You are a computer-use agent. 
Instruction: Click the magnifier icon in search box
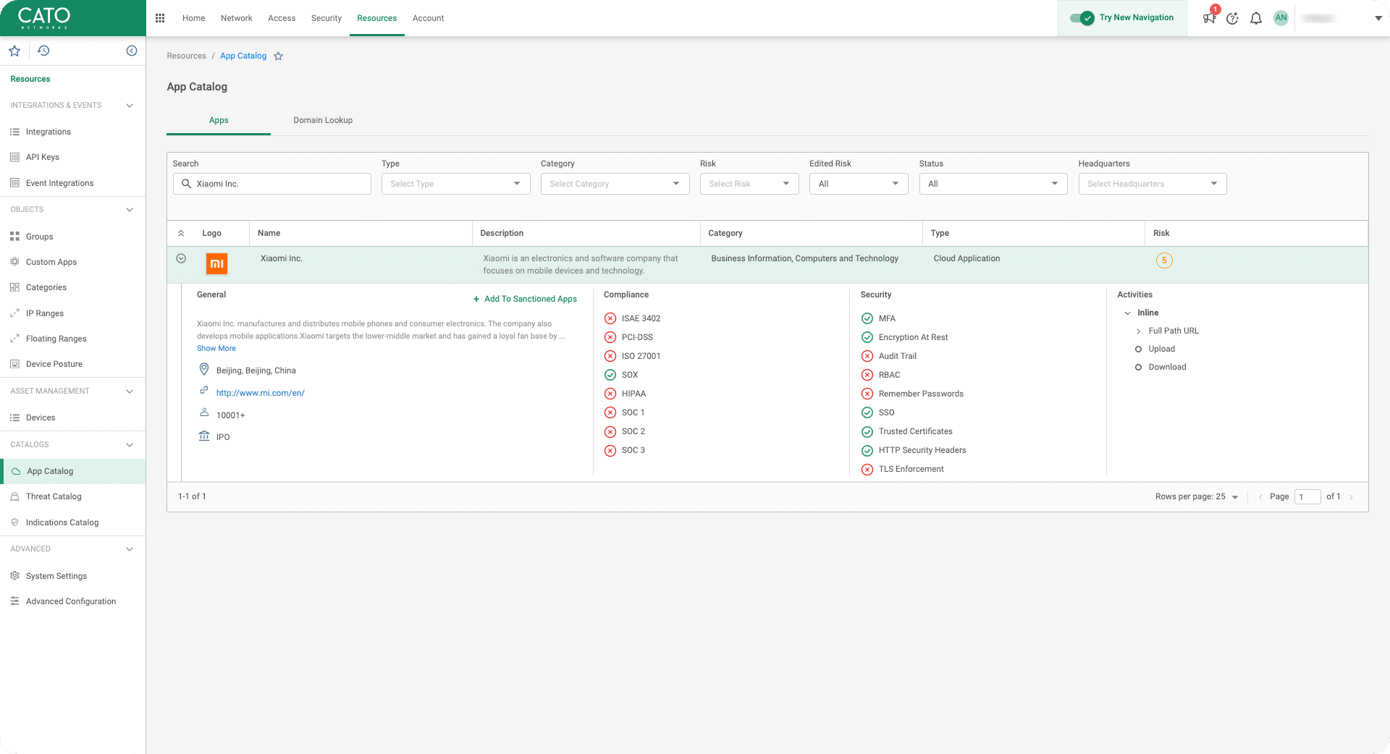click(186, 184)
